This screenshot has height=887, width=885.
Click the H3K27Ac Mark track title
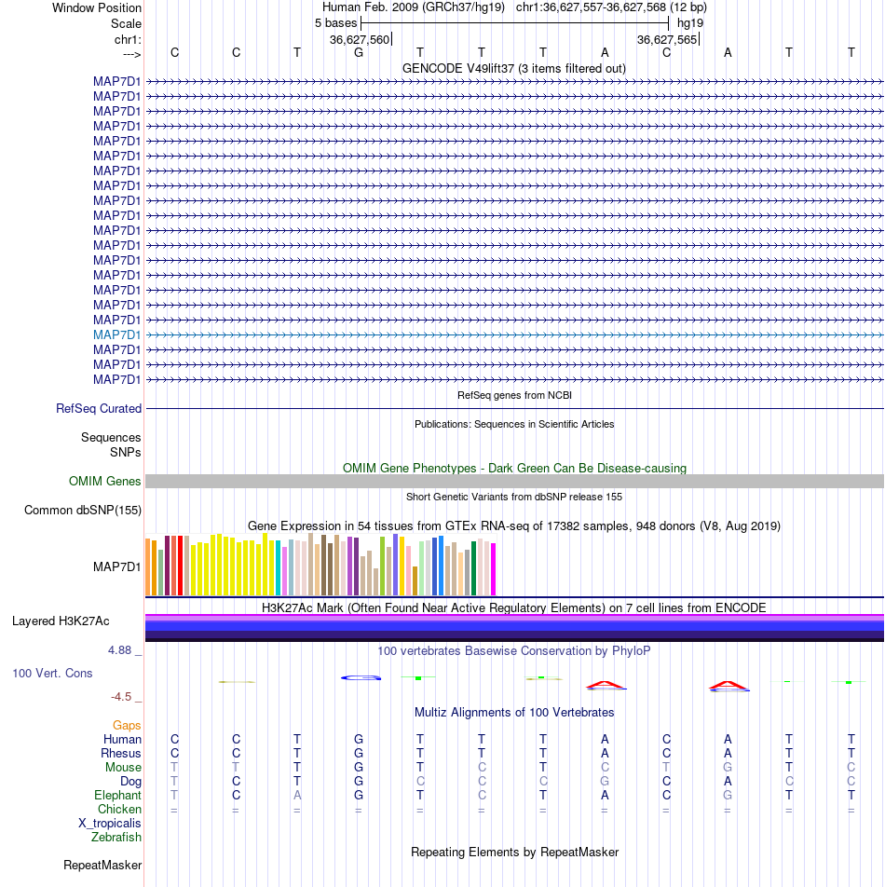click(x=514, y=607)
